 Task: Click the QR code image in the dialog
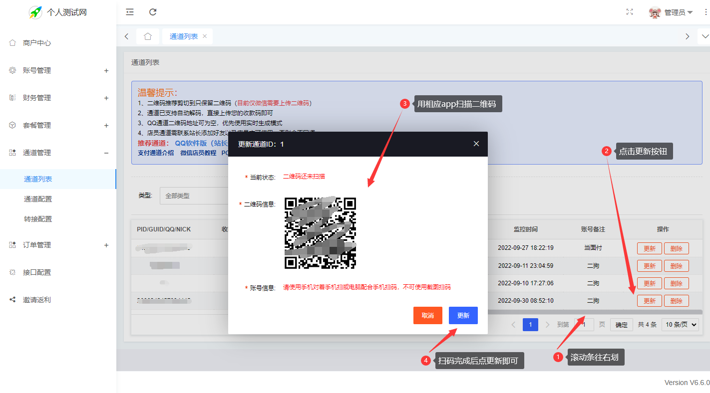320,233
